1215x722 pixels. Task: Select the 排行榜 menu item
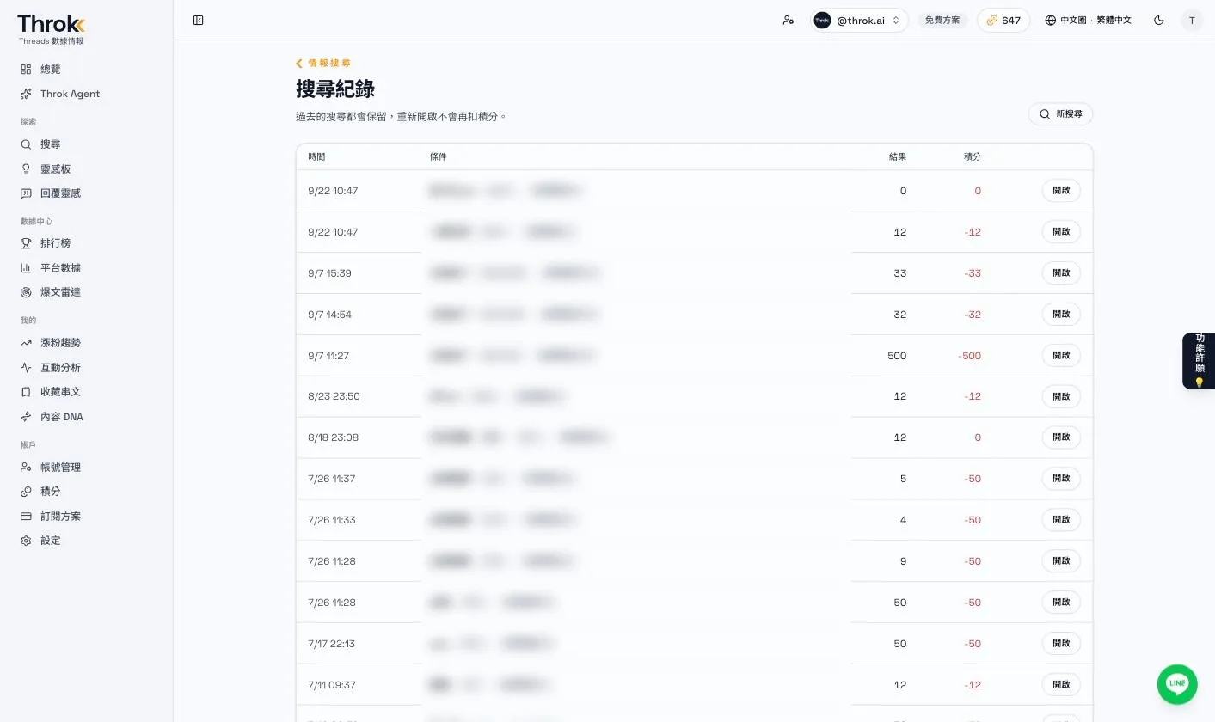[x=86, y=243]
